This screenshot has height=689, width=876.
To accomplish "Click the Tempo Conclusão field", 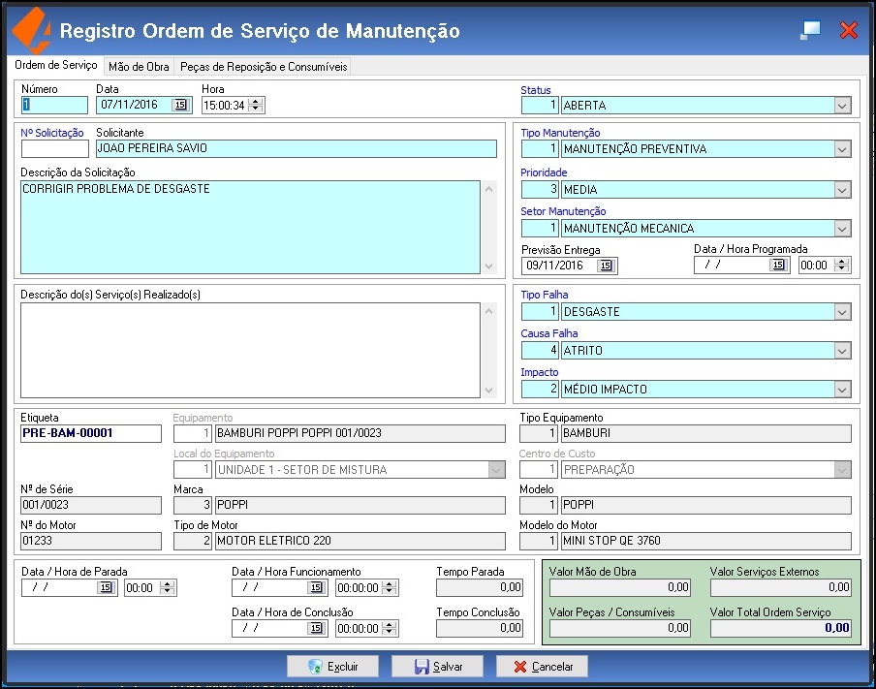I will 480,628.
